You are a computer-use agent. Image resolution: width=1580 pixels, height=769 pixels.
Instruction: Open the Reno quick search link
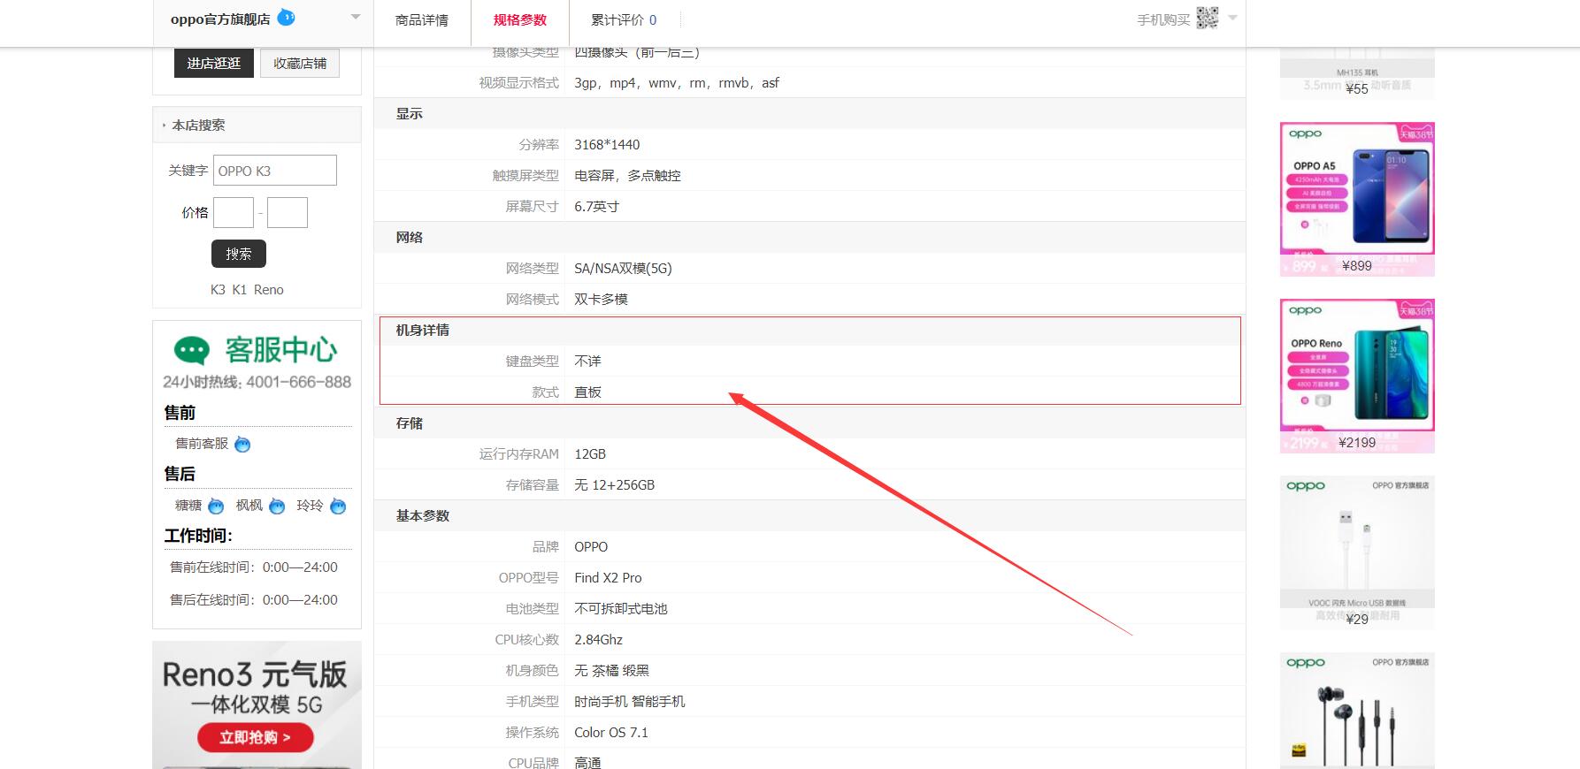pyautogui.click(x=269, y=290)
